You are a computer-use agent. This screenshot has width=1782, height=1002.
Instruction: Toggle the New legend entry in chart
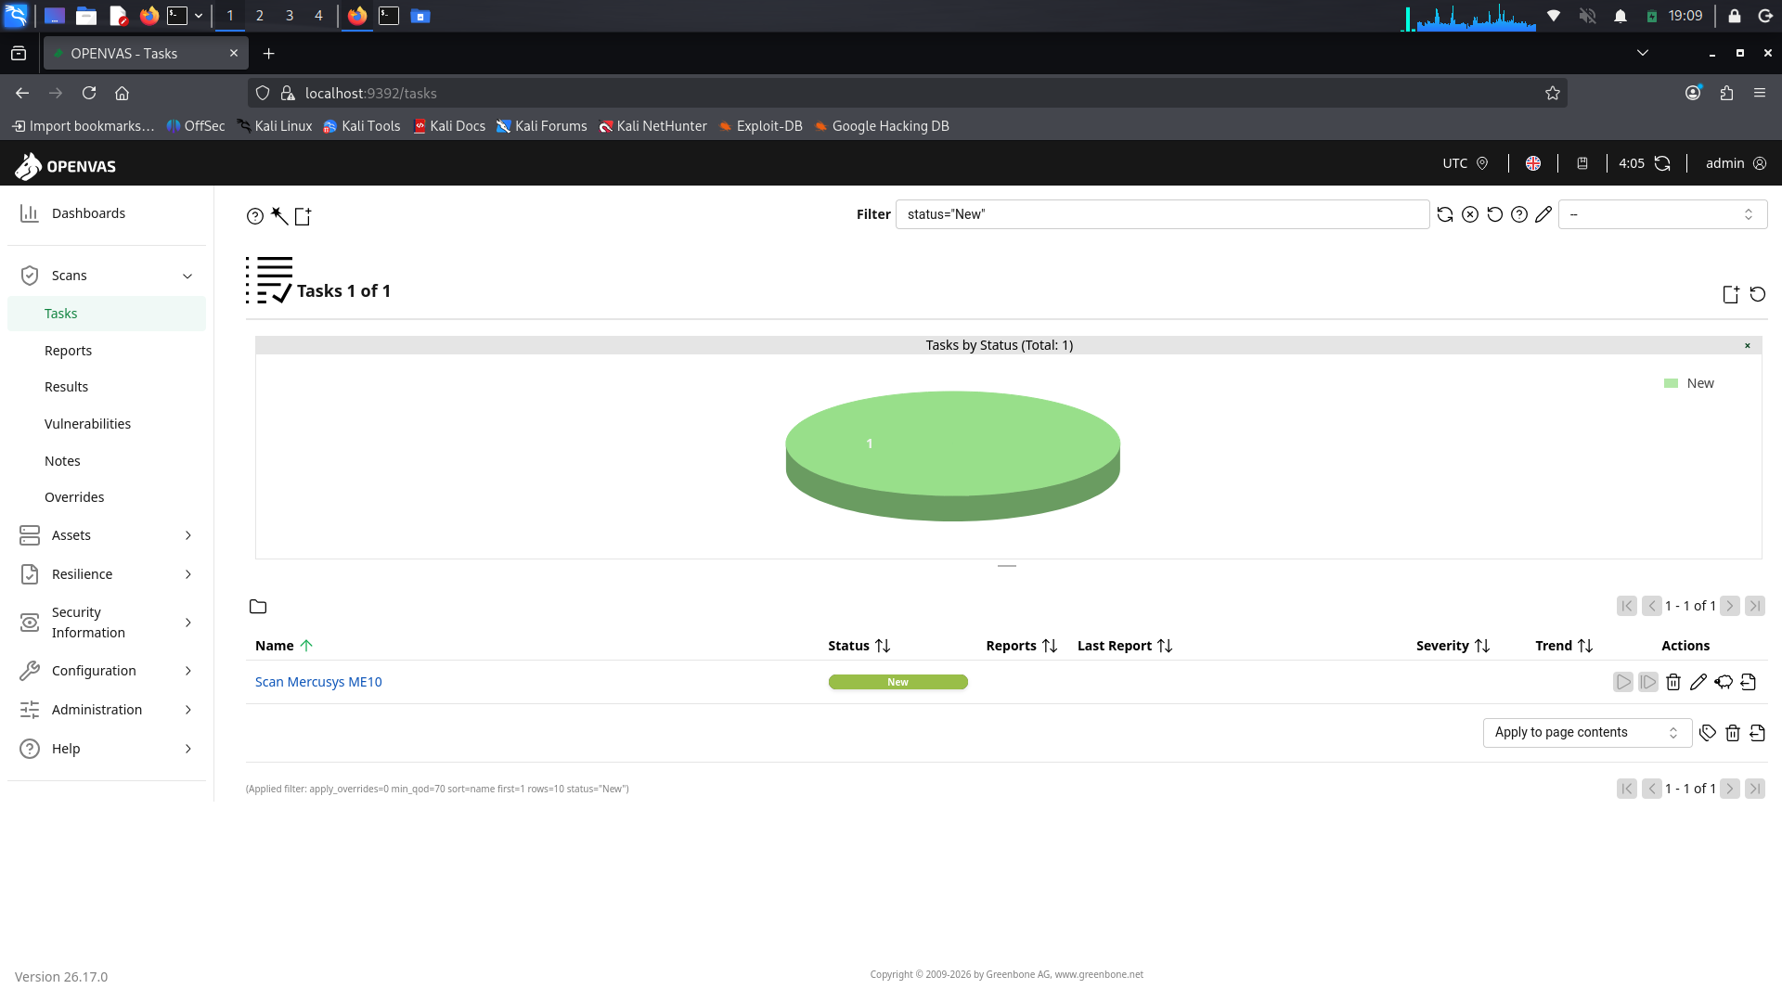tap(1689, 383)
